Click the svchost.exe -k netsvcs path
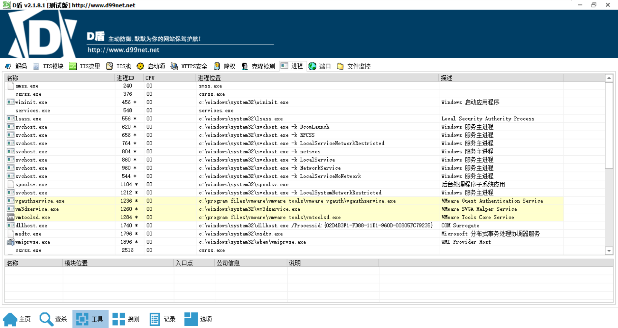Screen dimensions: 618x328 coord(259,151)
